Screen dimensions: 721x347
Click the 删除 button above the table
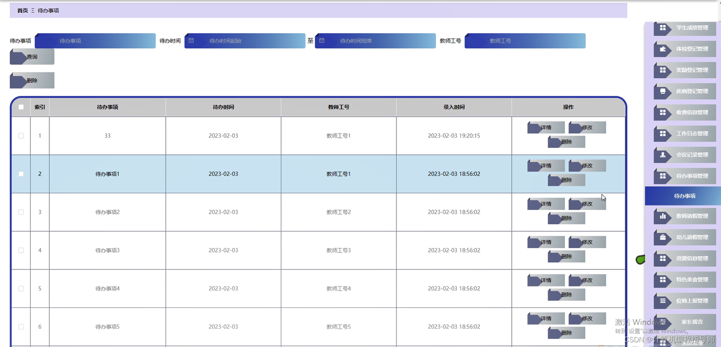(x=32, y=80)
